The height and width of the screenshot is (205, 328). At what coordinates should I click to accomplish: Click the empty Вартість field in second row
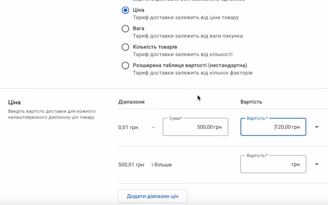pyautogui.click(x=273, y=164)
